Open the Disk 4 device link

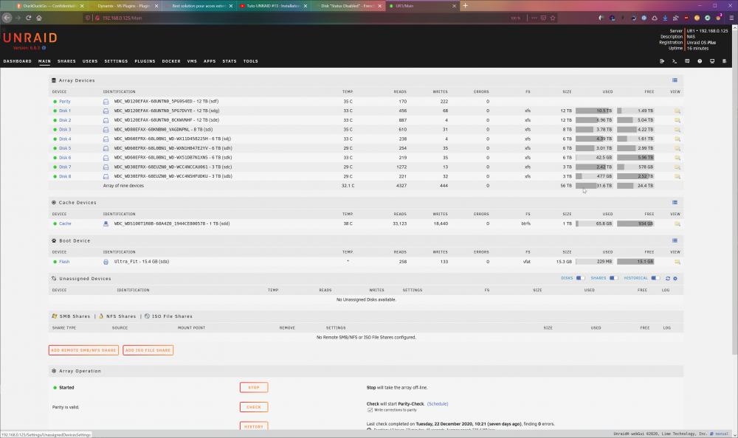tap(65, 139)
